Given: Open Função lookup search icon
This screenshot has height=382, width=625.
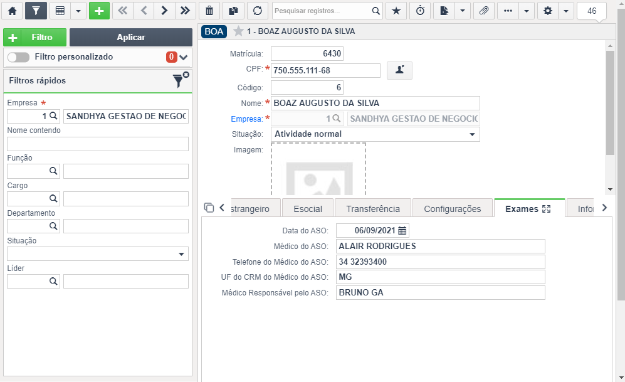Looking at the screenshot, I should tap(53, 171).
